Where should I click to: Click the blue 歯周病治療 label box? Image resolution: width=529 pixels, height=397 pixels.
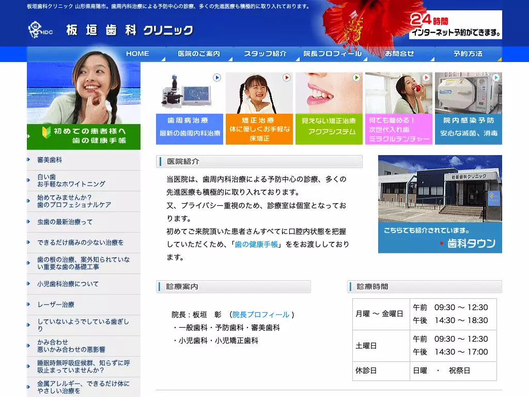click(x=190, y=129)
